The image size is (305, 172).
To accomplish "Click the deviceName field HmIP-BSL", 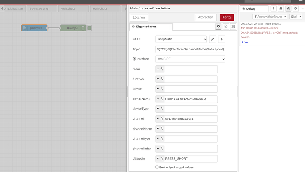I will pos(191,99).
